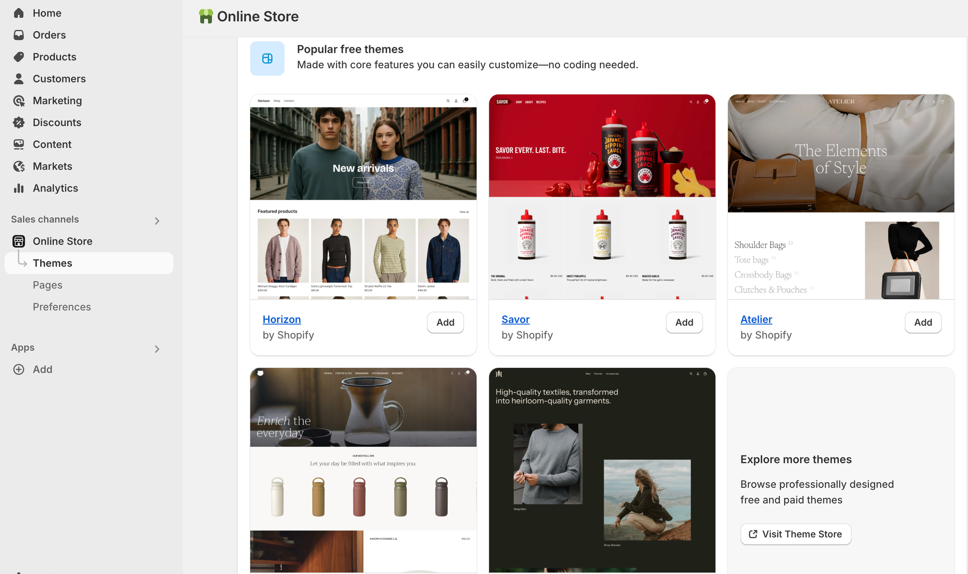This screenshot has height=574, width=968.
Task: Click the Horizon theme preview thumbnail
Action: pyautogui.click(x=363, y=197)
